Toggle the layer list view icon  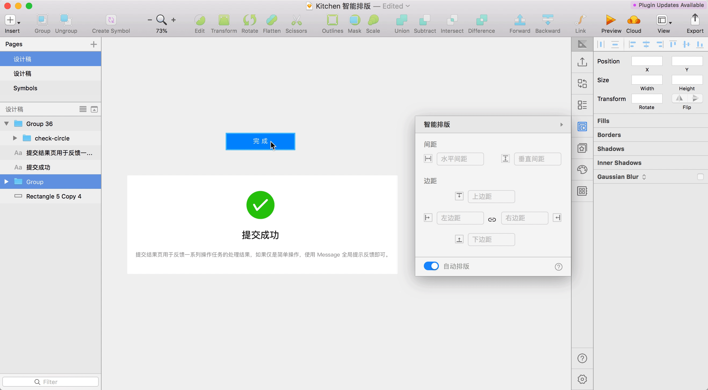tap(83, 109)
